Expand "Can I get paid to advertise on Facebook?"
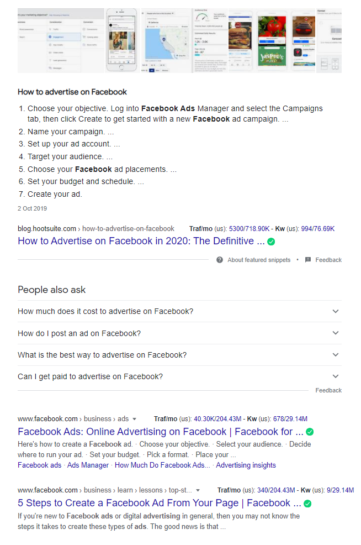Screen dimensions: 361x545 pyautogui.click(x=336, y=376)
